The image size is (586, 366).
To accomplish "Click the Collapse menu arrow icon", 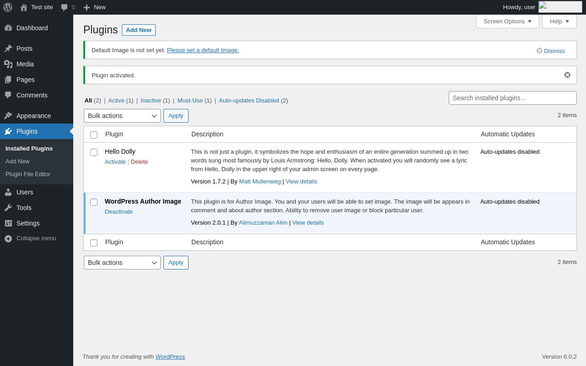I will 8,238.
